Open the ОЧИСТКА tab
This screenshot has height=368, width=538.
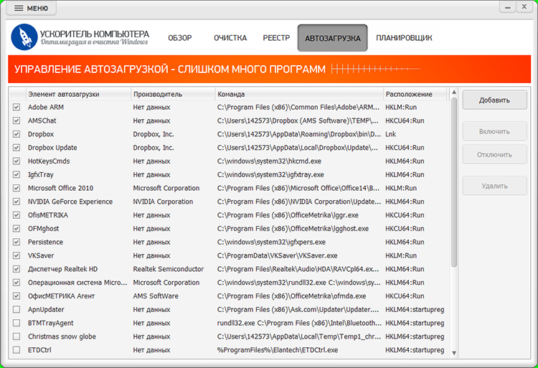coord(230,38)
